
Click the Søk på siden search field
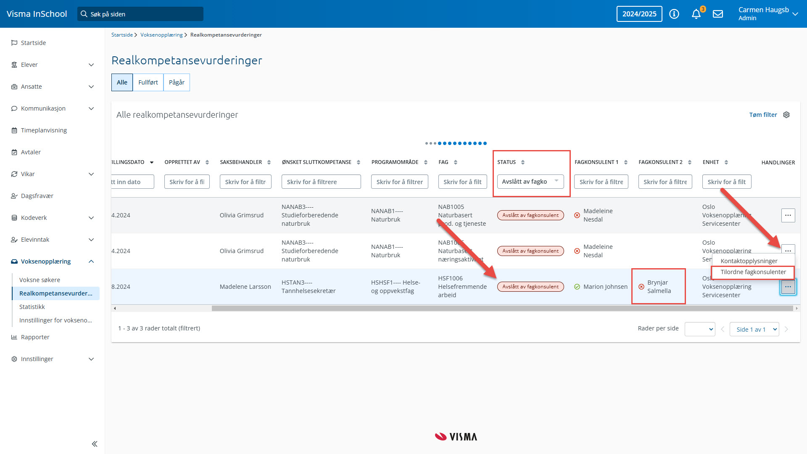pyautogui.click(x=140, y=14)
